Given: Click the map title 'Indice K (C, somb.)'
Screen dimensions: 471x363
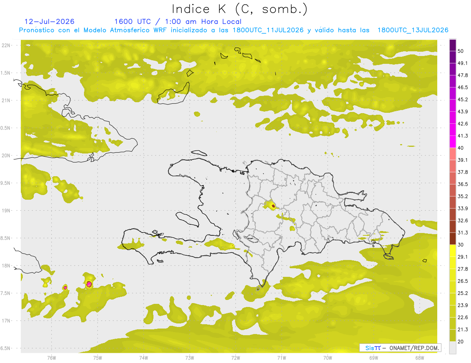Looking at the screenshot, I should 240,9.
